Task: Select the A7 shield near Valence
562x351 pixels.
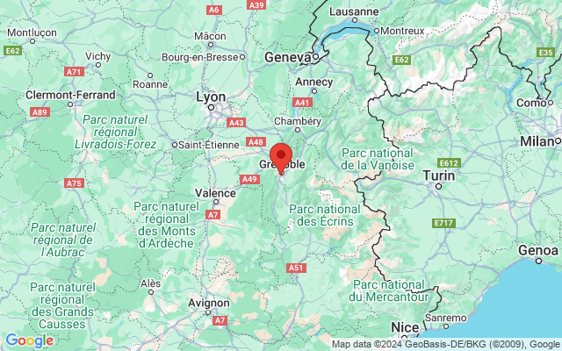Action: (x=213, y=214)
